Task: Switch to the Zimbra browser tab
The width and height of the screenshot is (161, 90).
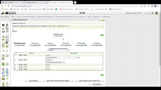Action: tap(13, 2)
